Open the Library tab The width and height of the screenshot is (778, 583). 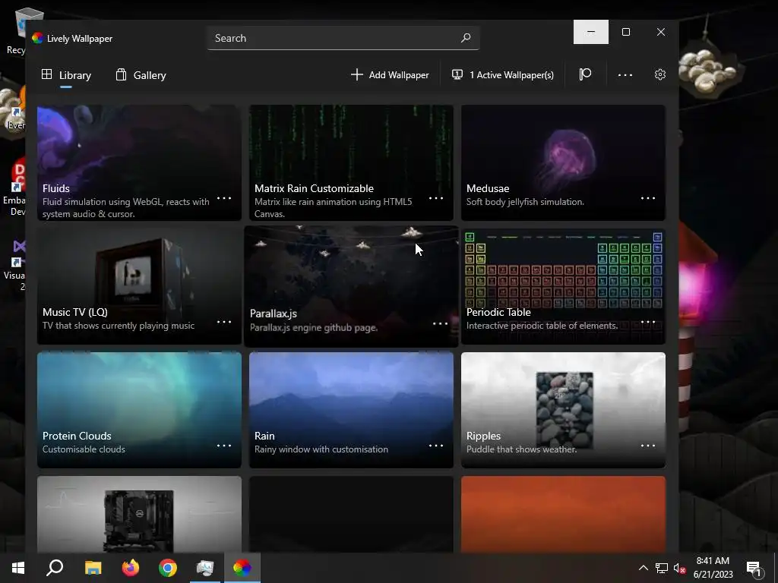click(x=67, y=75)
